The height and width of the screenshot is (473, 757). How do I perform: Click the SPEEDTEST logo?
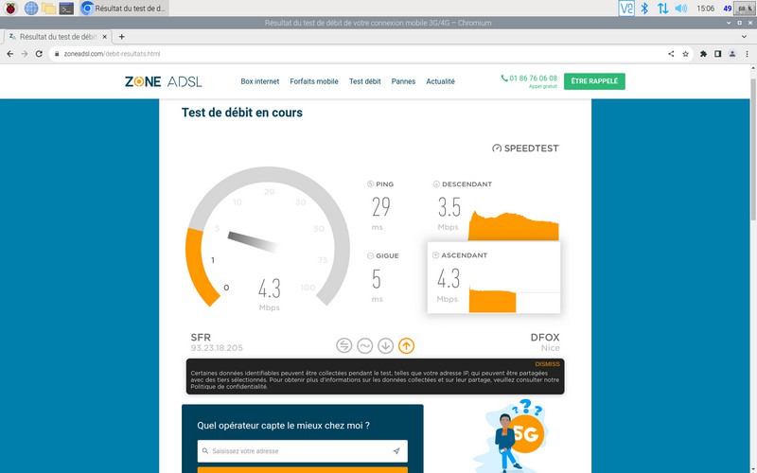tap(525, 149)
